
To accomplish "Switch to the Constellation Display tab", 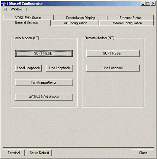I will (x=80, y=17).
